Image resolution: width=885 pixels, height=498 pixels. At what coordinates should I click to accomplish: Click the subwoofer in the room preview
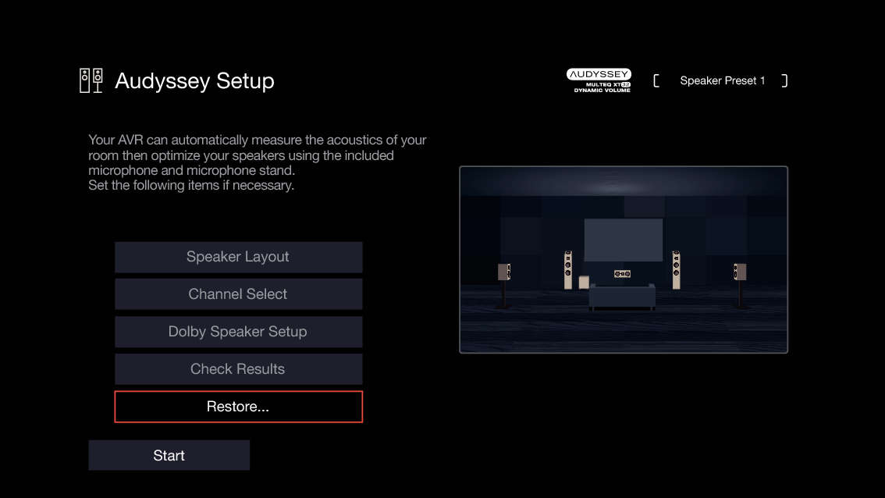pyautogui.click(x=584, y=281)
